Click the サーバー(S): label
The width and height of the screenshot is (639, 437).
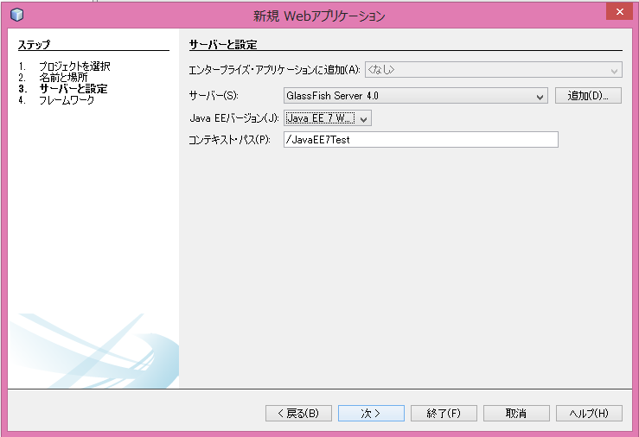(x=214, y=96)
